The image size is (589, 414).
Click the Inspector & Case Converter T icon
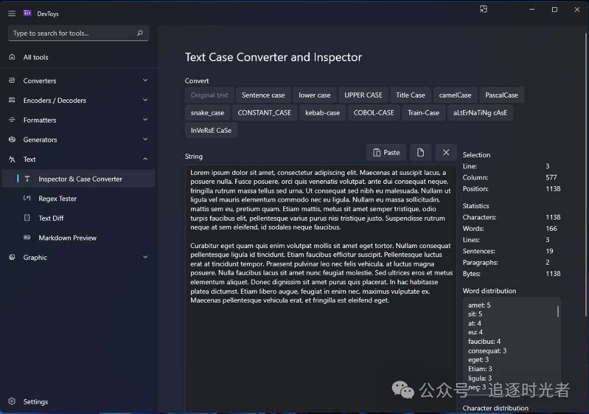[27, 179]
